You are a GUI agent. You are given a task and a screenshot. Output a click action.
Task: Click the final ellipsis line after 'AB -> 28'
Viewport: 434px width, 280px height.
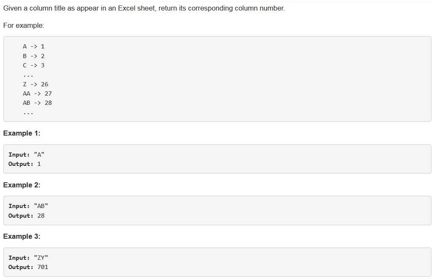coord(28,113)
